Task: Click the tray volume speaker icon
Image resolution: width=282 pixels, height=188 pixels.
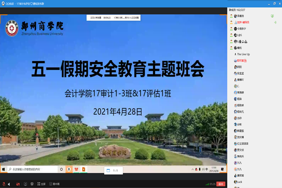Action: (x=203, y=169)
